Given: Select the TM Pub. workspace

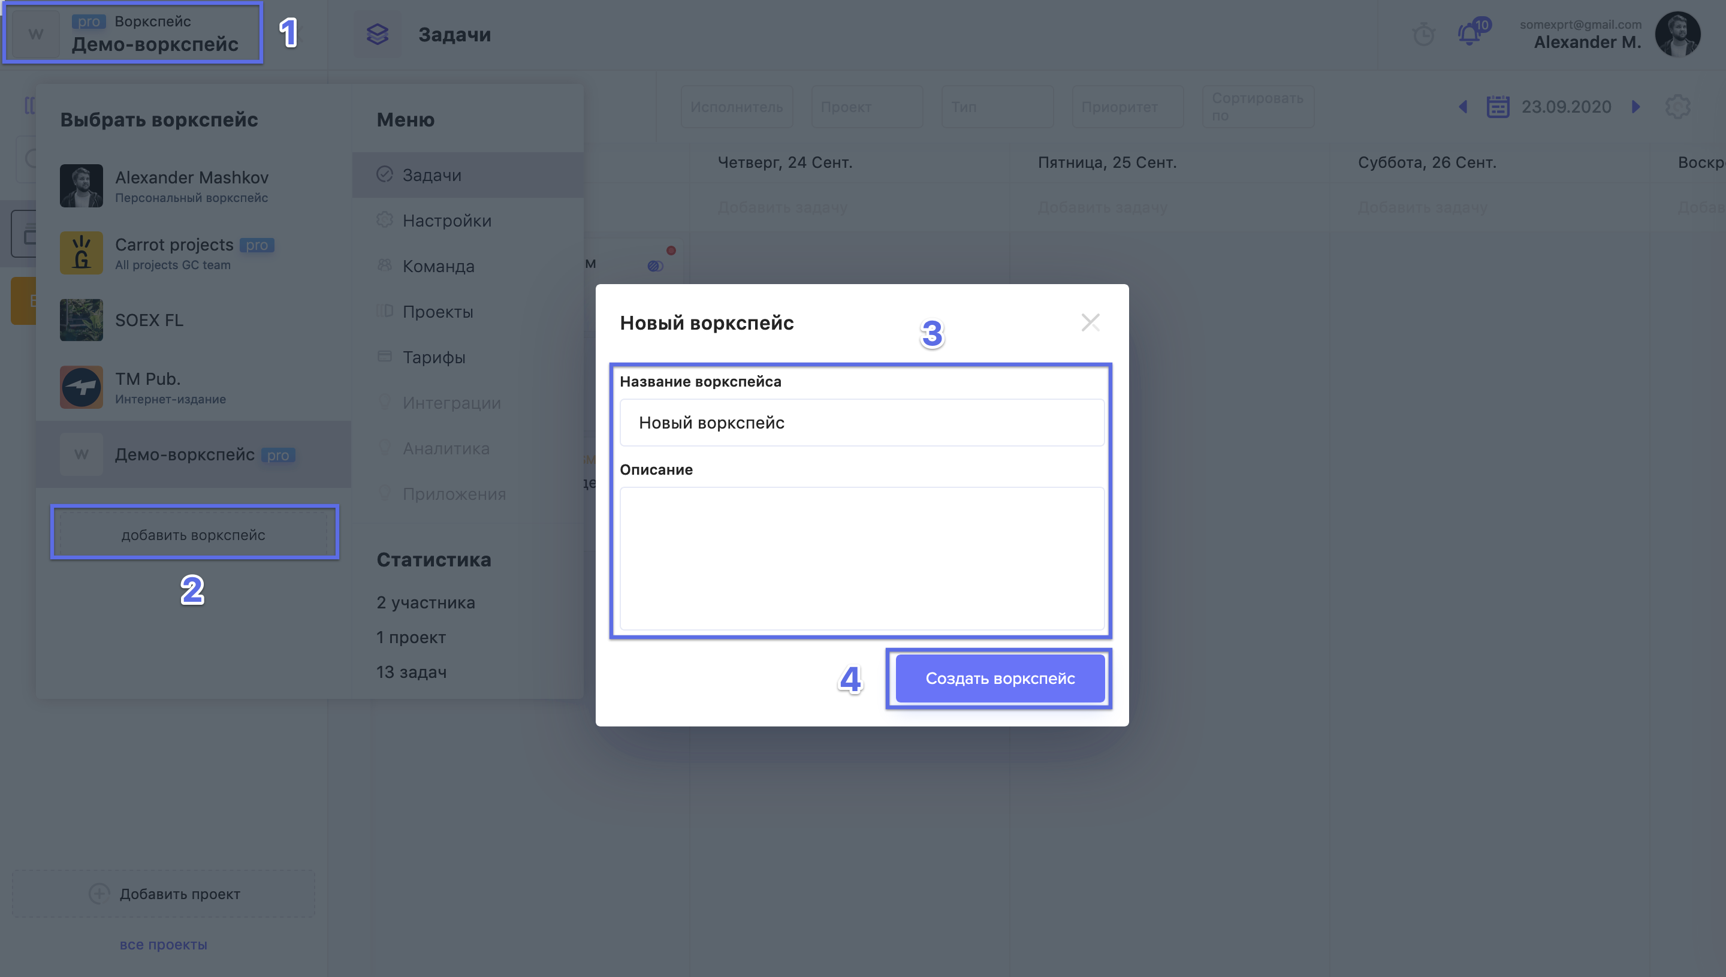Looking at the screenshot, I should click(193, 387).
